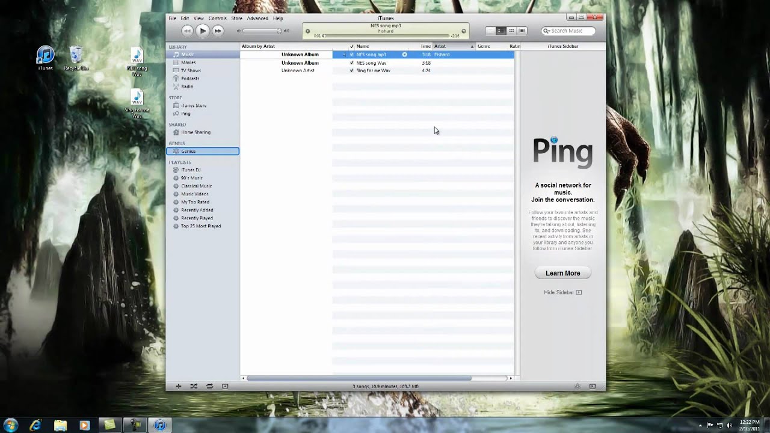The width and height of the screenshot is (770, 433).
Task: Open the View menu
Action: point(199,19)
